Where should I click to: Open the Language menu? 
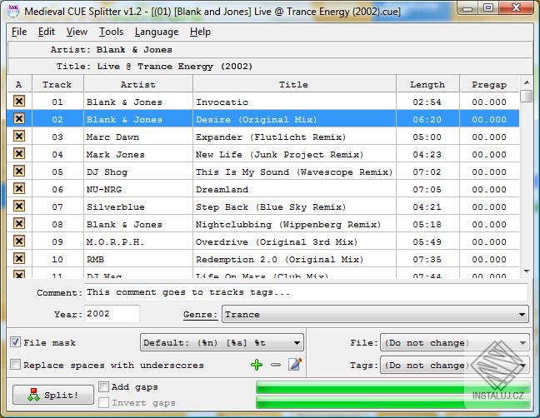click(x=157, y=32)
